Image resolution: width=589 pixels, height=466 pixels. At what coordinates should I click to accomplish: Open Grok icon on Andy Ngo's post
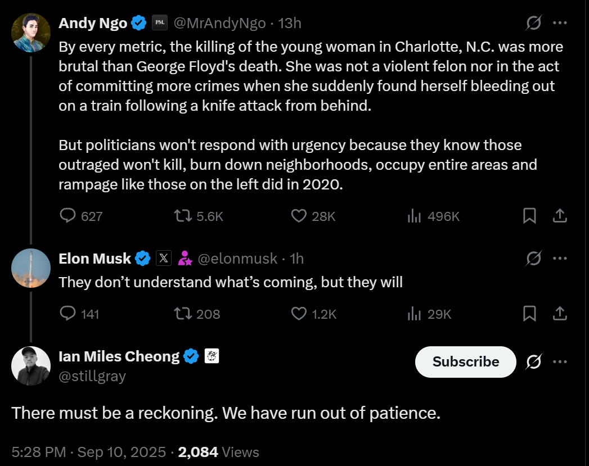point(533,23)
